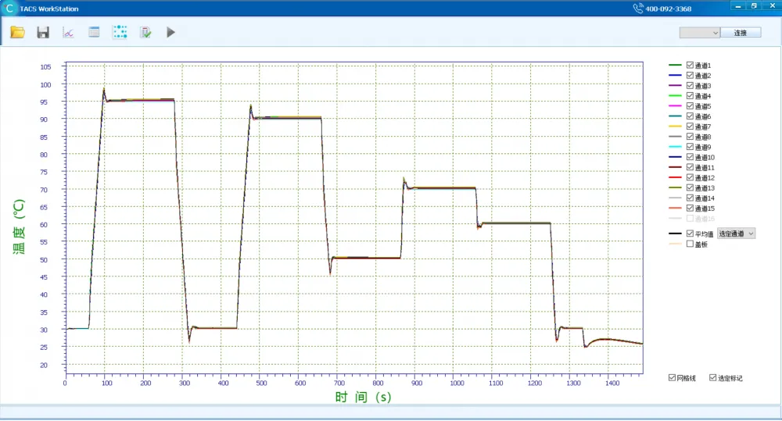This screenshot has width=782, height=421.
Task: Click the 连接 connect button
Action: pyautogui.click(x=741, y=33)
